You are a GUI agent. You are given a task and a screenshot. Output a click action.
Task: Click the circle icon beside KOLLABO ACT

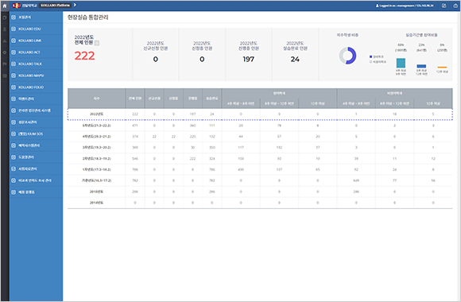point(14,52)
